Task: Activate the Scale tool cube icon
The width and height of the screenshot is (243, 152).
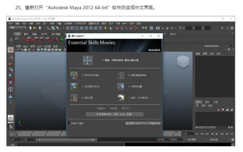Action: tap(11, 83)
